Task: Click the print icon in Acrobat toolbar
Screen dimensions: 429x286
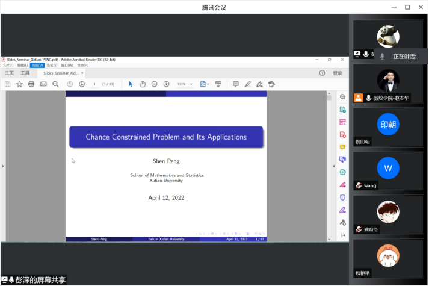Action: click(x=31, y=84)
